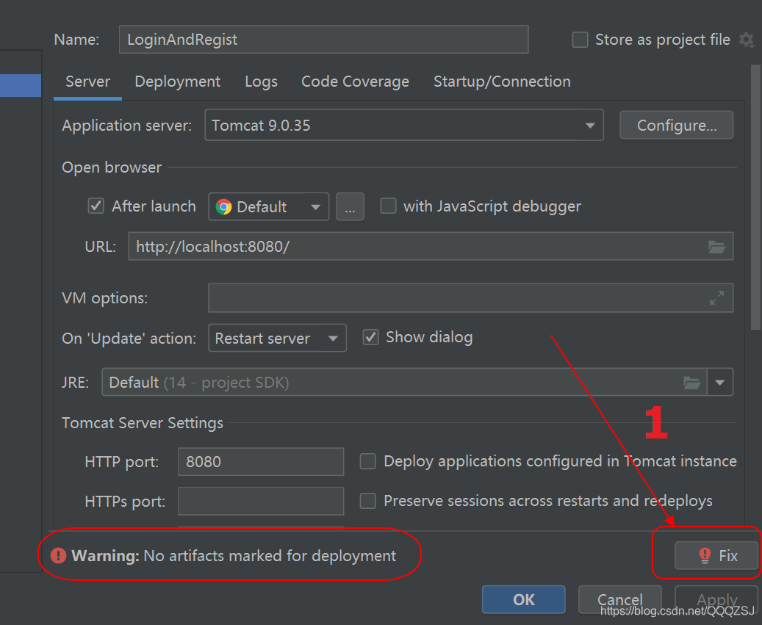Viewport: 762px width, 625px height.
Task: Click the empty HTTPs port field
Action: pyautogui.click(x=261, y=501)
